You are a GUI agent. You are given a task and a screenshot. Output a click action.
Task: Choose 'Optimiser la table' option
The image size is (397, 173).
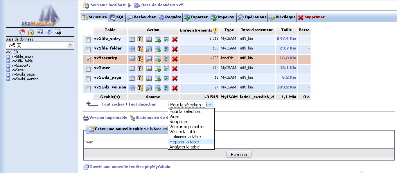point(185,137)
